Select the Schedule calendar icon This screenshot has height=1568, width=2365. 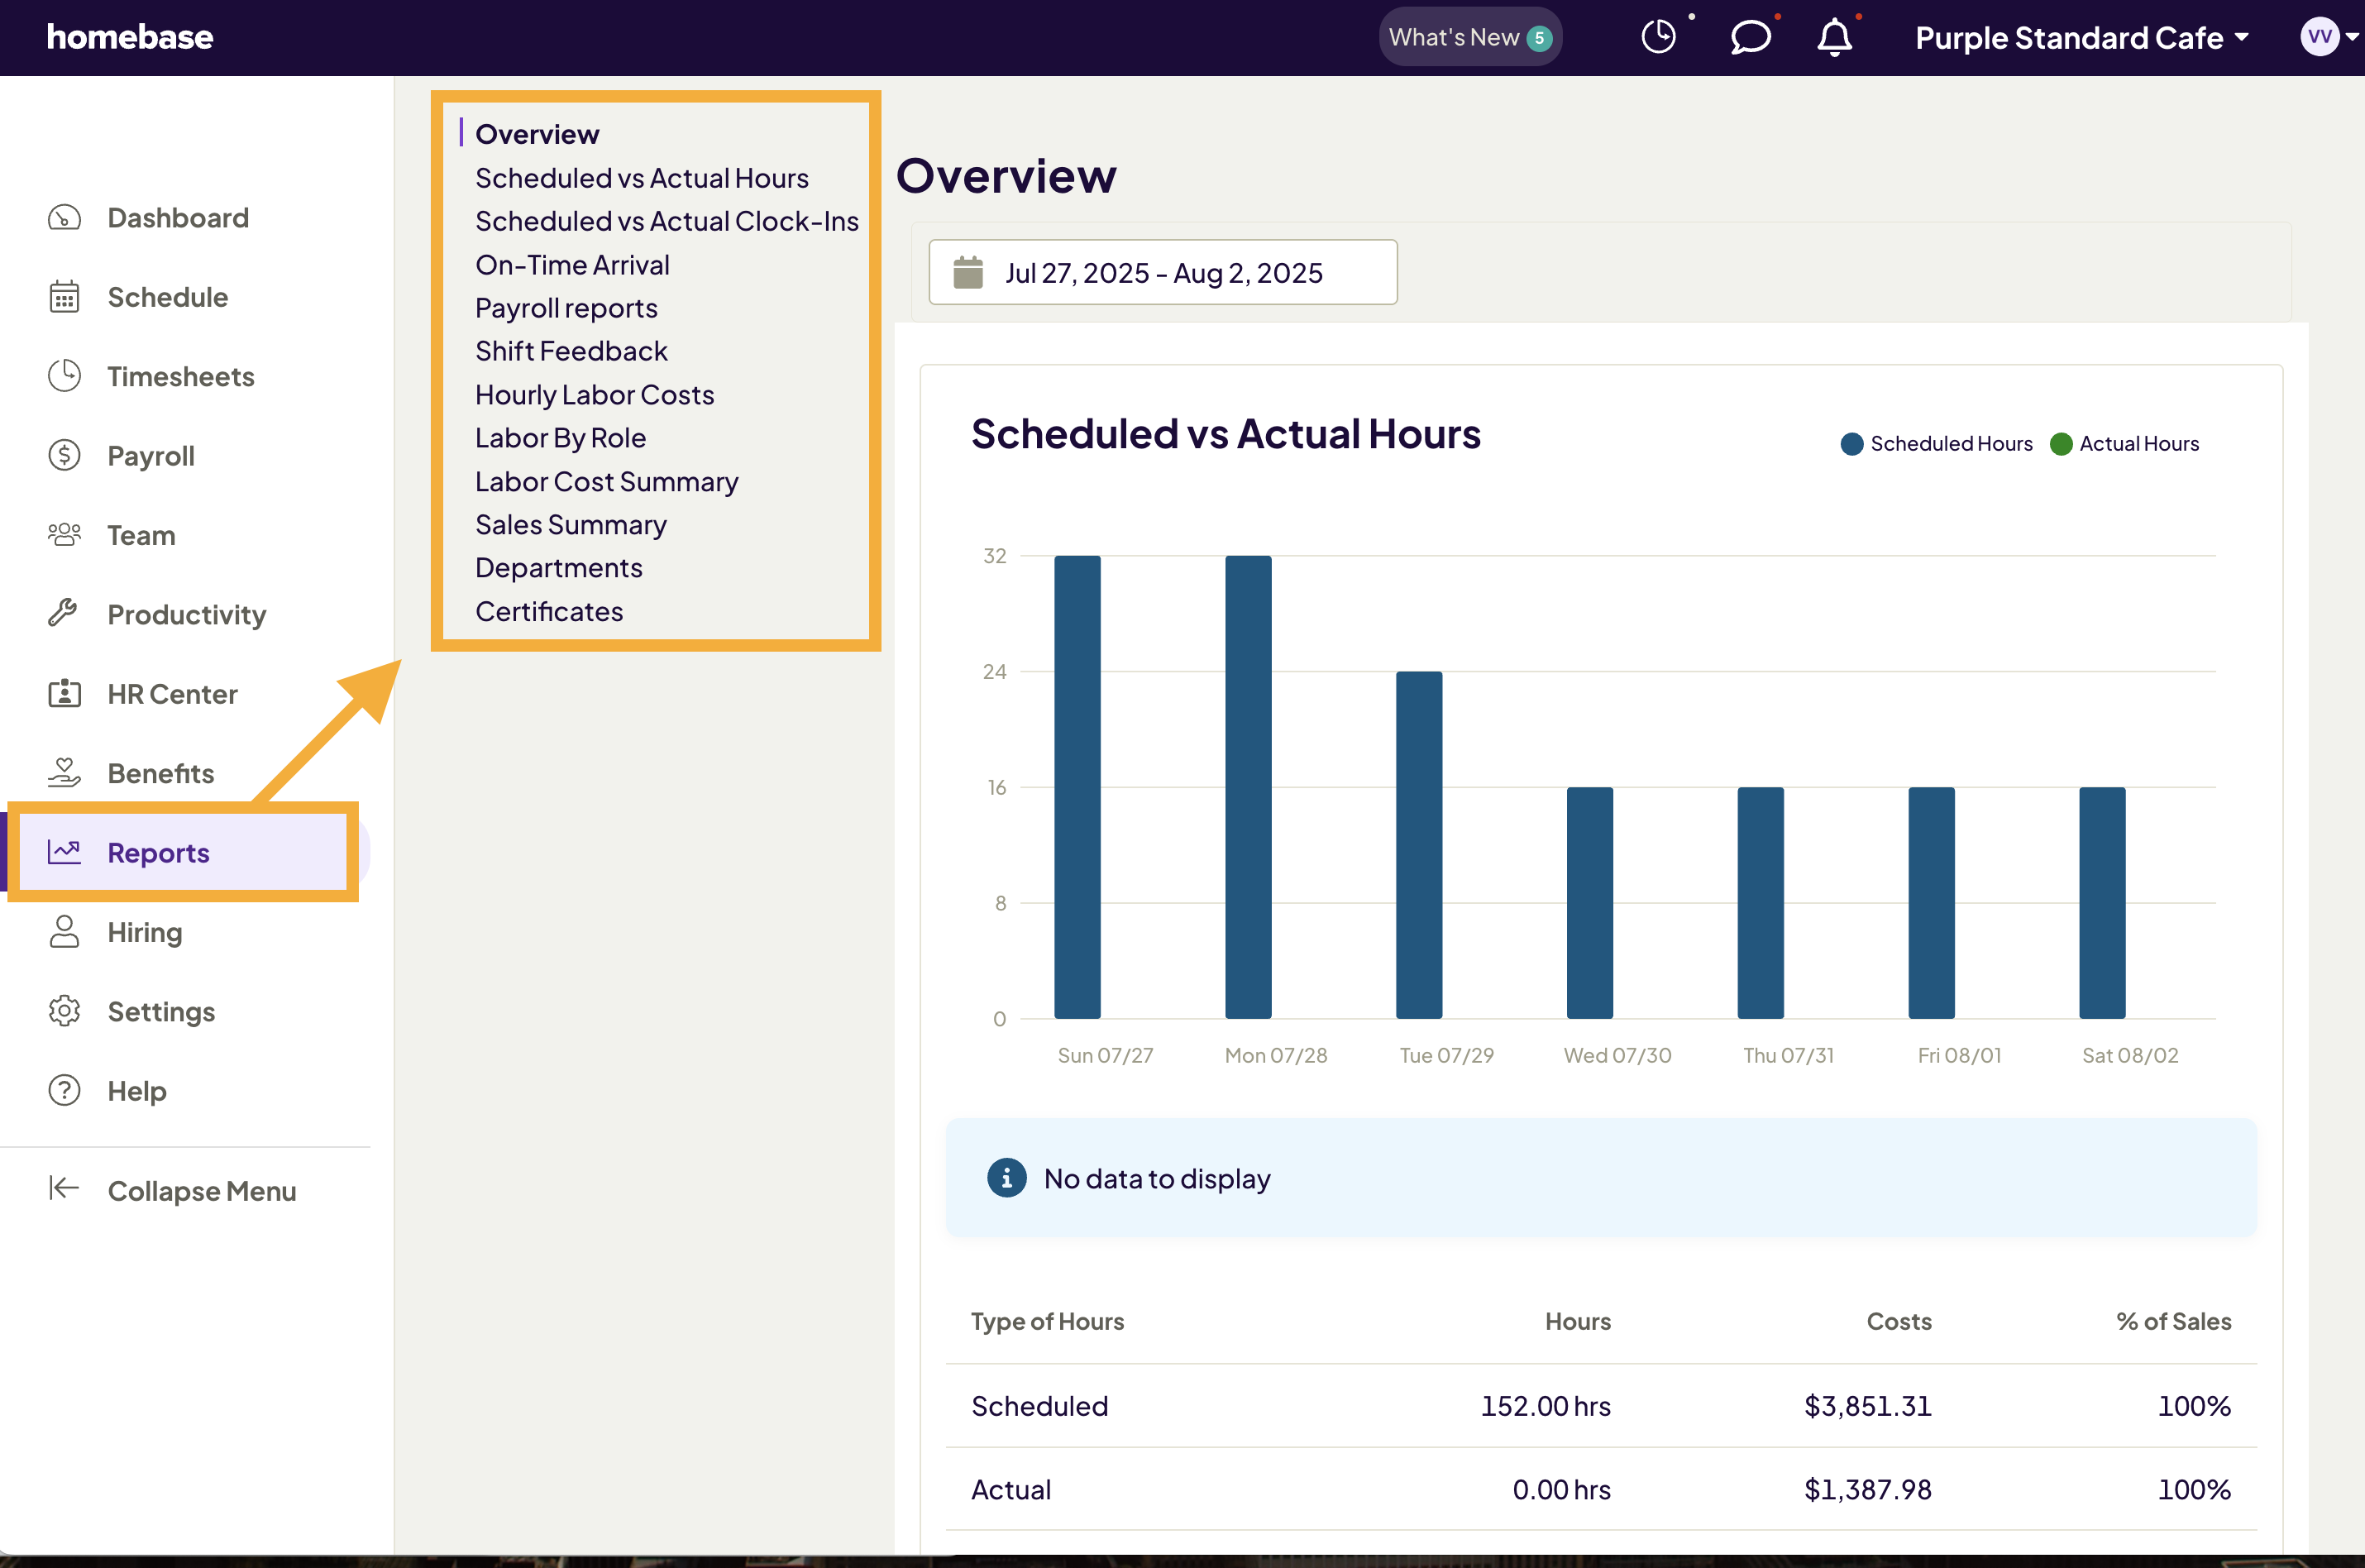(x=64, y=296)
